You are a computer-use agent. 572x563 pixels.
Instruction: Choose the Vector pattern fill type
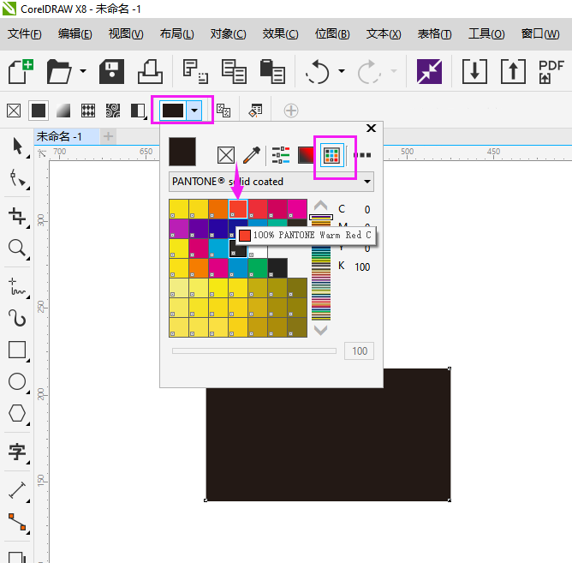[x=88, y=111]
